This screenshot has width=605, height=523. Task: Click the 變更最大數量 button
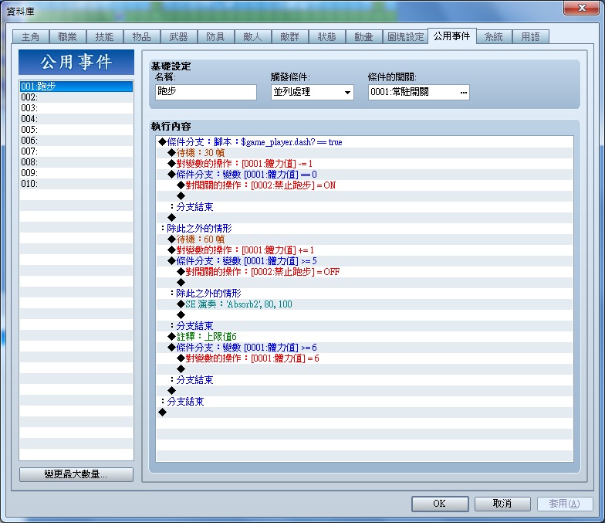coord(76,474)
